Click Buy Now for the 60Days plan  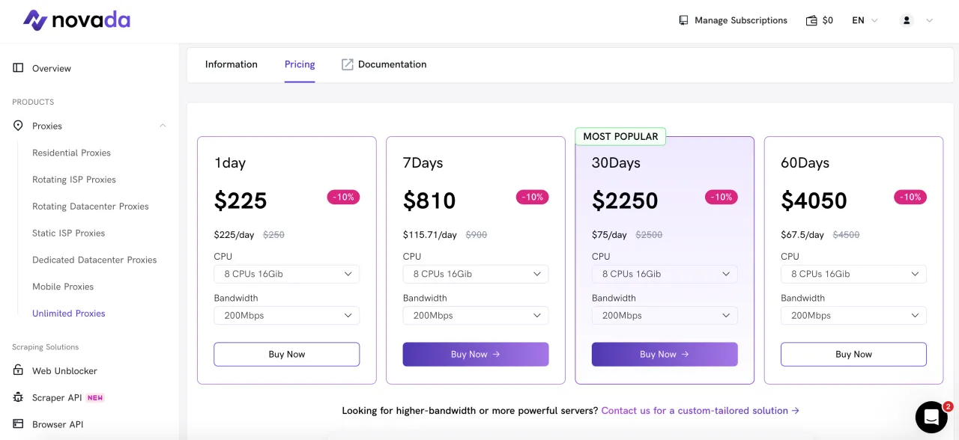pos(853,355)
